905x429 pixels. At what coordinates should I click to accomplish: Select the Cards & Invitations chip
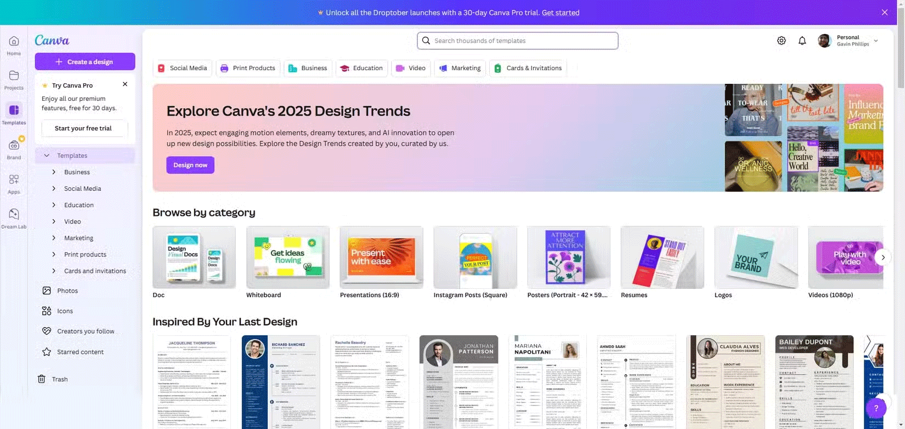point(528,68)
